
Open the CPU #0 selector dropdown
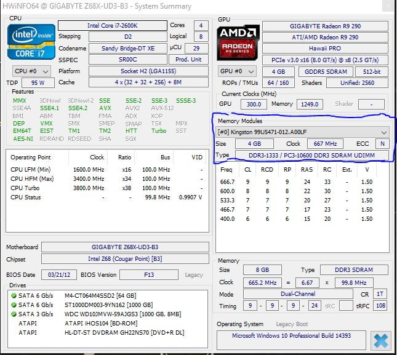tap(31, 71)
